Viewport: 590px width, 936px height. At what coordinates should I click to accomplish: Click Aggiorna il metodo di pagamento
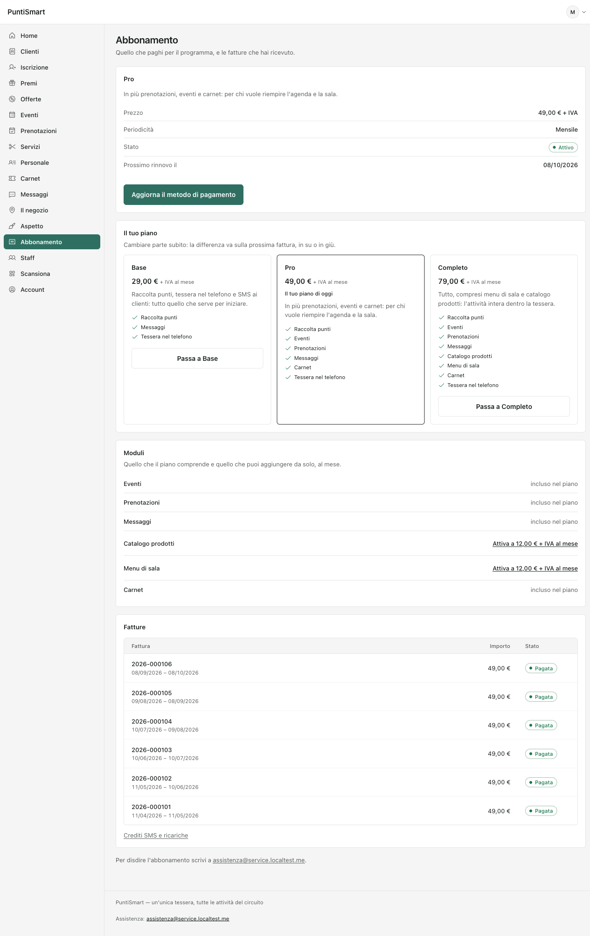coord(183,195)
